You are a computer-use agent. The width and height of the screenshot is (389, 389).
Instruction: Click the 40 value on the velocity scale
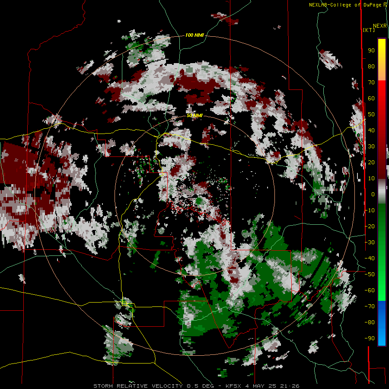[371, 130]
